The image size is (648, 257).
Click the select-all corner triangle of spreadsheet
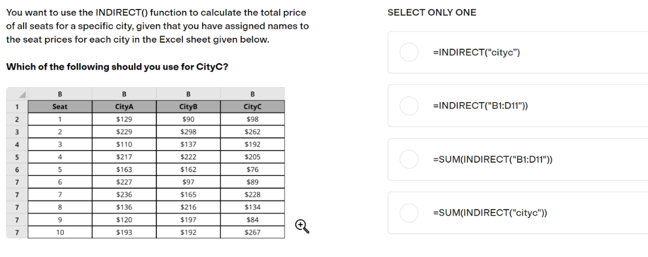(17, 94)
